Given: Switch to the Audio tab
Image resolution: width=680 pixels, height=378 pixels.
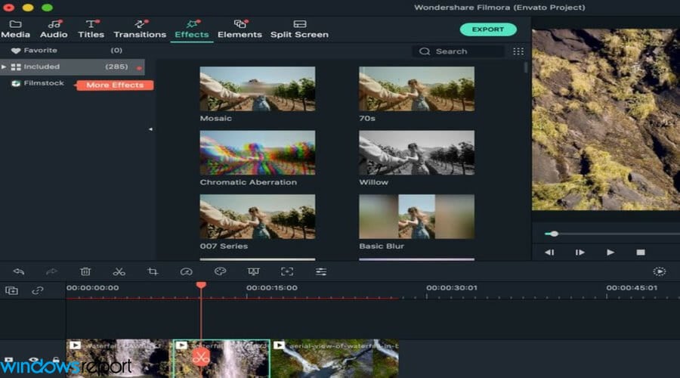Looking at the screenshot, I should coord(54,29).
